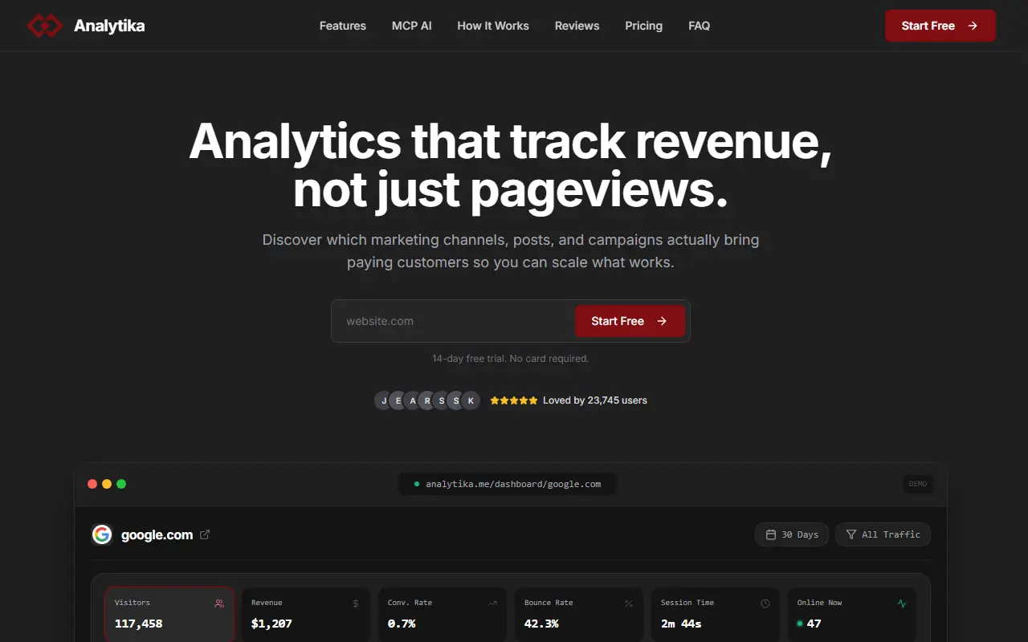
Task: Navigate to the FAQ section
Action: (x=700, y=26)
